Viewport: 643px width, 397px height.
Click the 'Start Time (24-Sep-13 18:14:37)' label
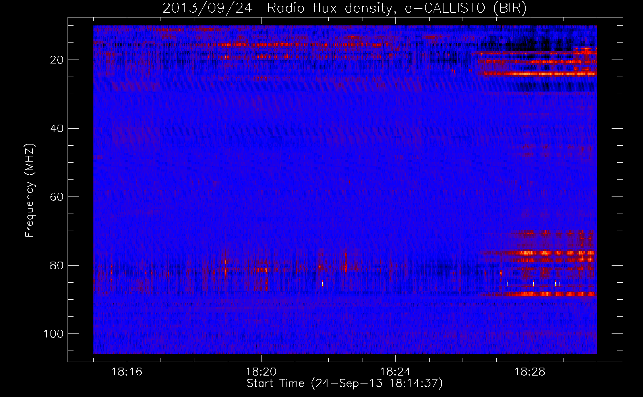[345, 384]
